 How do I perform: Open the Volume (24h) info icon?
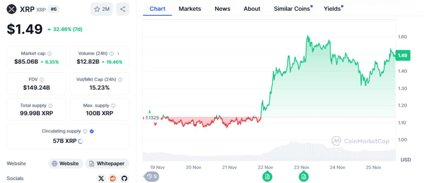point(112,53)
